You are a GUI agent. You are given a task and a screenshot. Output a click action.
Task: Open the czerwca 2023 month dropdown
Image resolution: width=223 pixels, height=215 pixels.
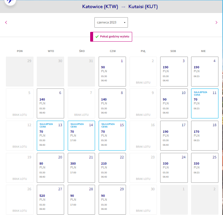111,22
